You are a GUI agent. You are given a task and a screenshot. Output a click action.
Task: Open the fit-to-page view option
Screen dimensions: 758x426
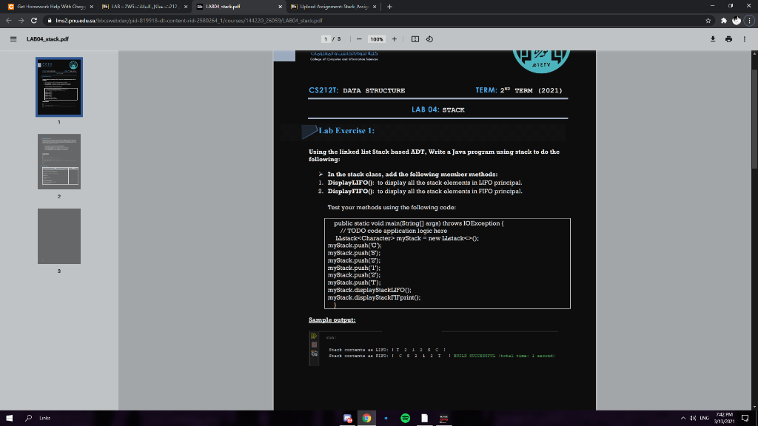(415, 39)
